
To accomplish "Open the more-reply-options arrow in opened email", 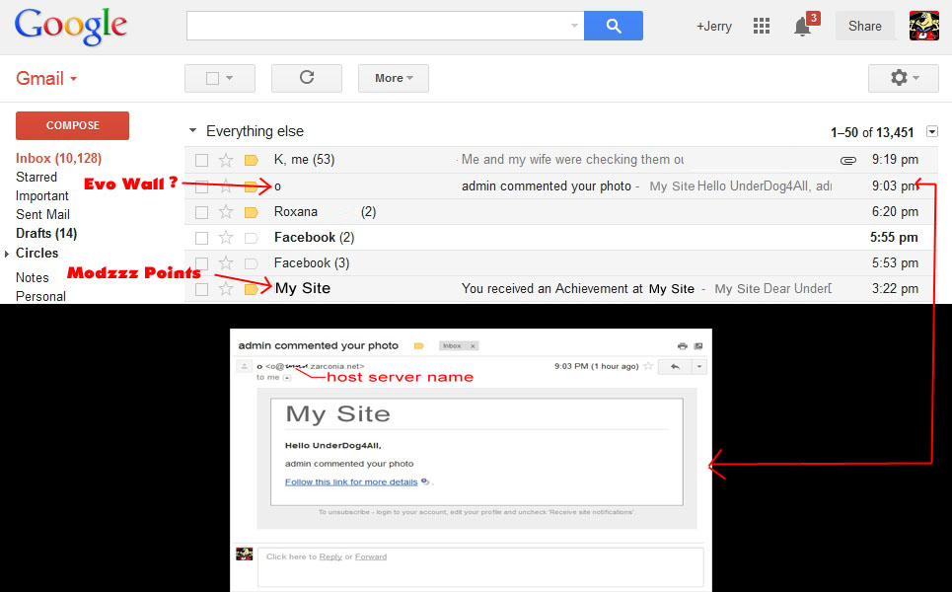I will point(699,366).
